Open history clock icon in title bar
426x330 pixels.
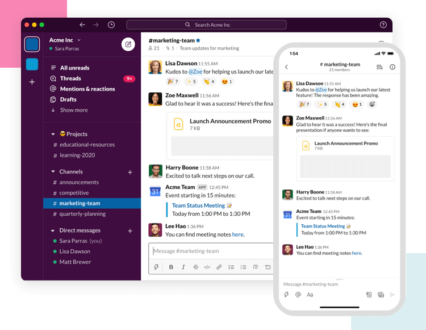[111, 25]
